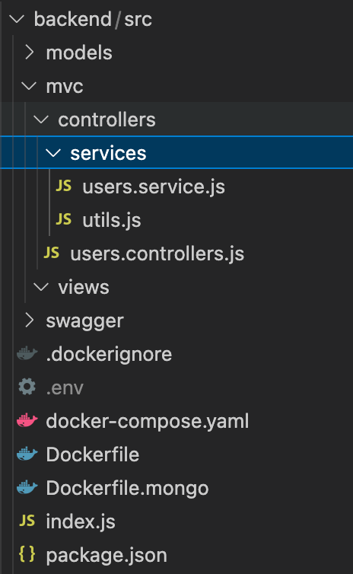Collapse the views folder chevron
The height and width of the screenshot is (574, 353).
point(41,287)
